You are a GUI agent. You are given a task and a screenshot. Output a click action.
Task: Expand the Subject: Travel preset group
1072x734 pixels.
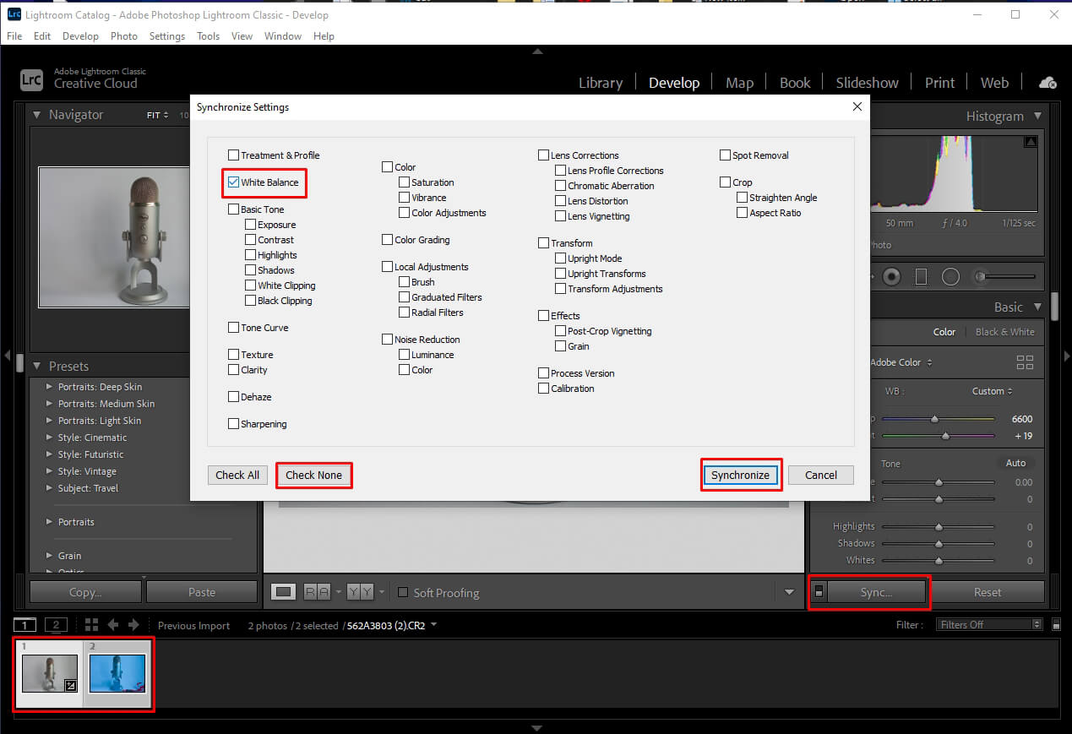(50, 488)
